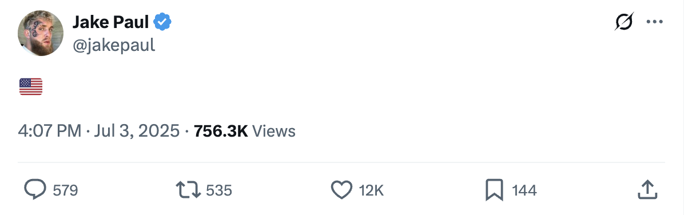The height and width of the screenshot is (215, 684).
Task: Click the Views label text
Action: click(x=274, y=132)
